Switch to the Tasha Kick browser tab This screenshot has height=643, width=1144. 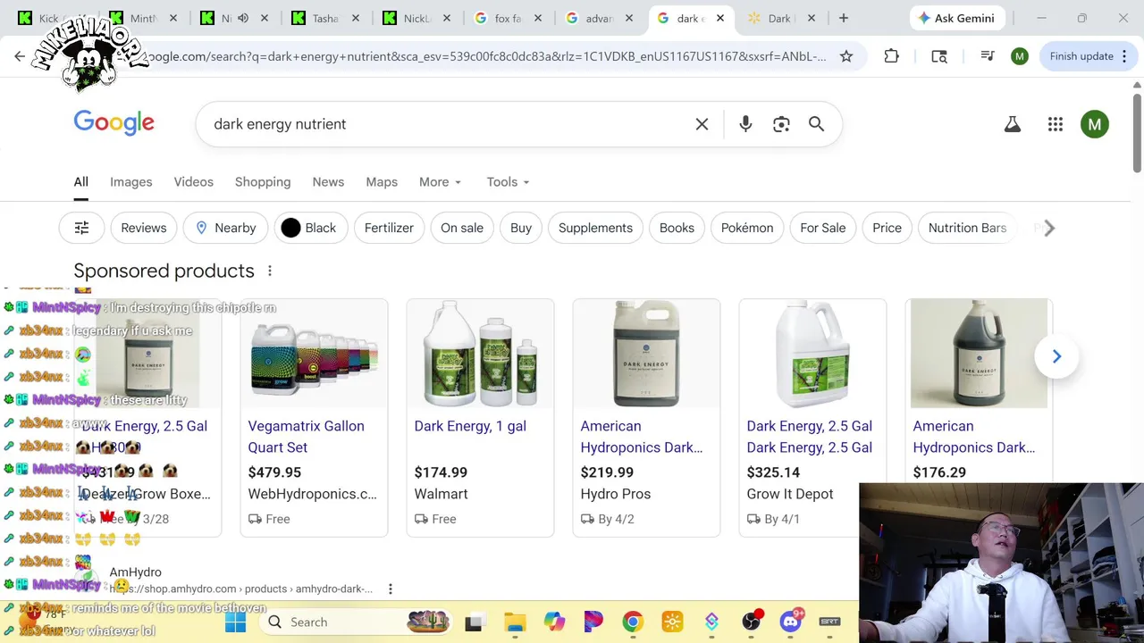tap(324, 18)
